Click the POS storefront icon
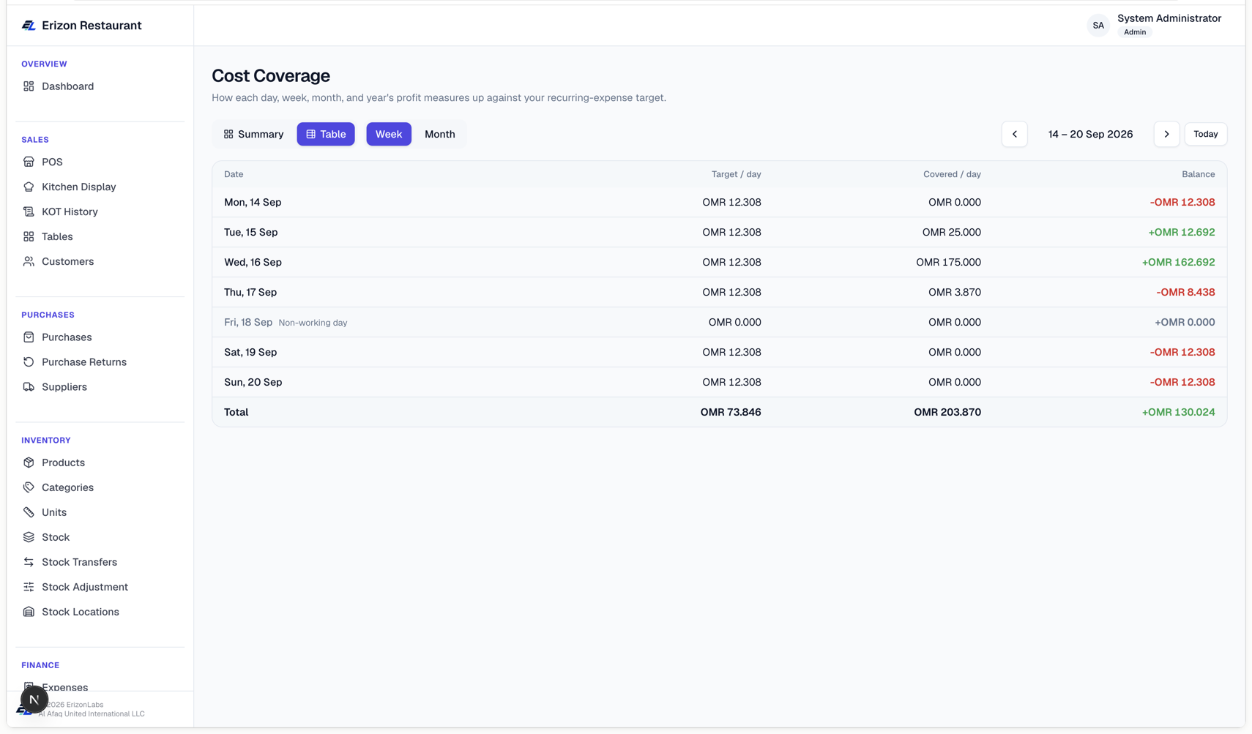 (x=29, y=162)
